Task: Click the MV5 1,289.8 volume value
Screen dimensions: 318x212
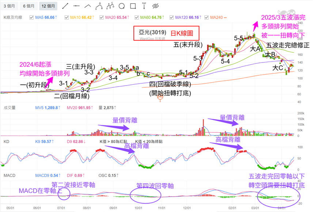Action: [48, 108]
